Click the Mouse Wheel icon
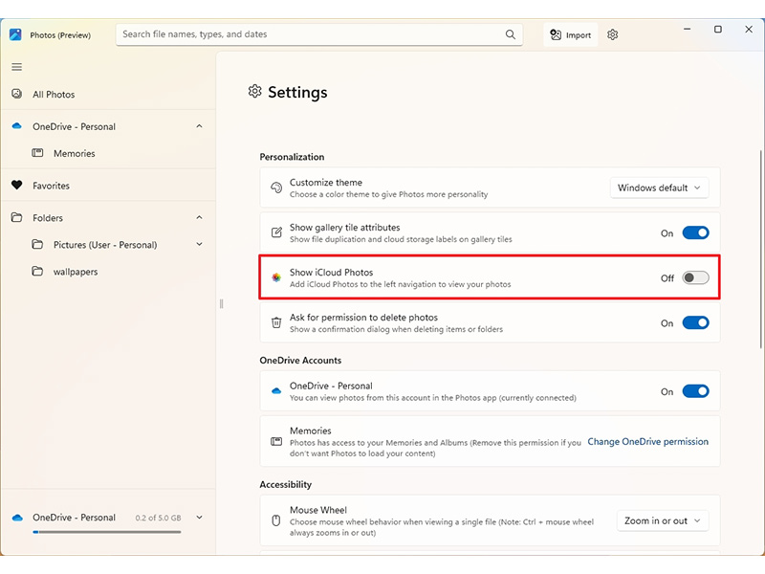The width and height of the screenshot is (765, 574). pyautogui.click(x=276, y=520)
